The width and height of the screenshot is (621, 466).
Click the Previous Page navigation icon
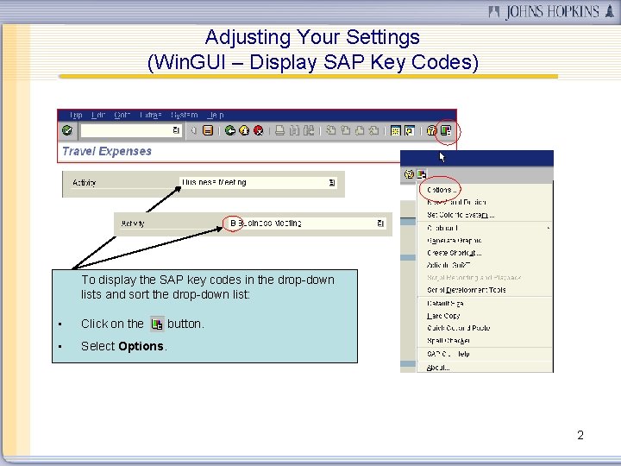tap(345, 130)
